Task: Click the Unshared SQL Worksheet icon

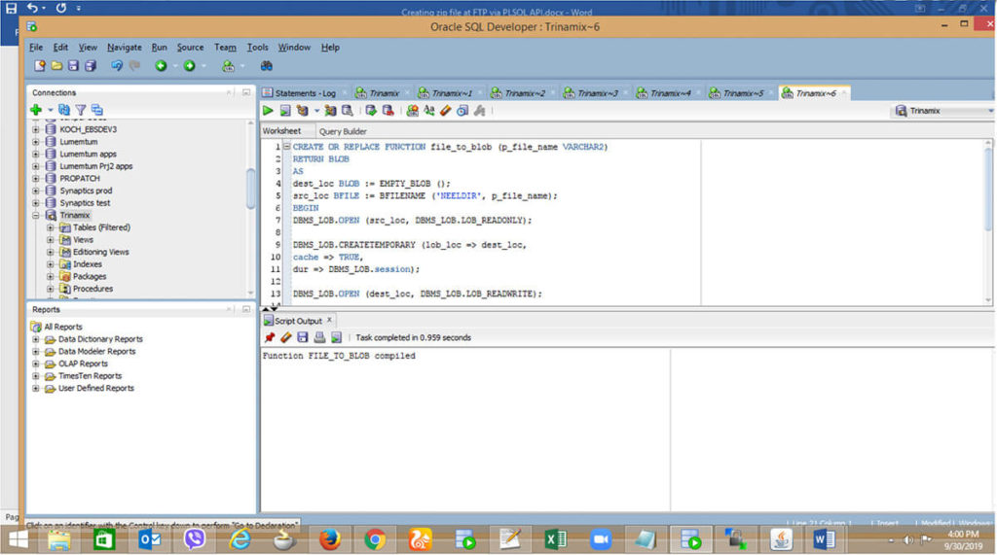Action: (x=412, y=111)
